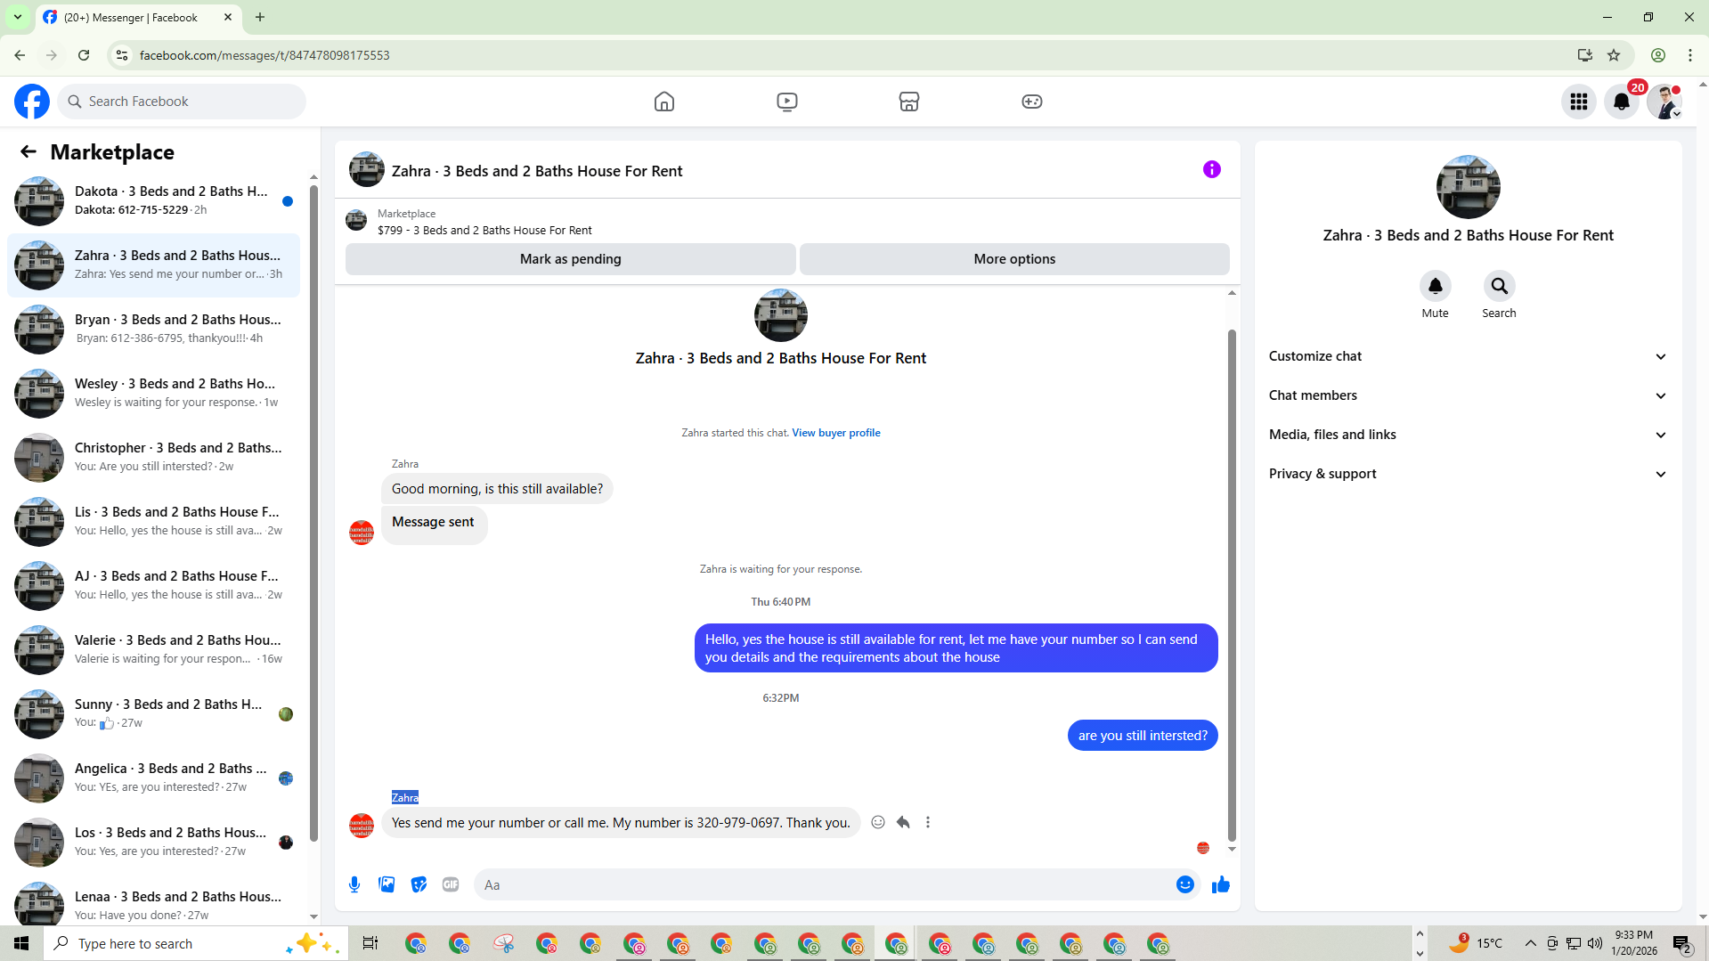This screenshot has height=961, width=1709.
Task: Click the Search Facebook field
Action: point(183,102)
